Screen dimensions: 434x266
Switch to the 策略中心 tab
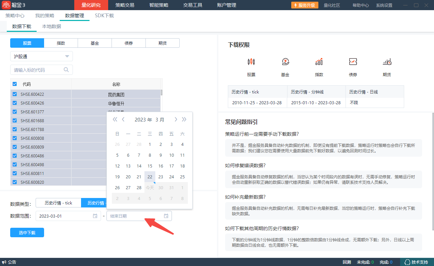coord(15,16)
